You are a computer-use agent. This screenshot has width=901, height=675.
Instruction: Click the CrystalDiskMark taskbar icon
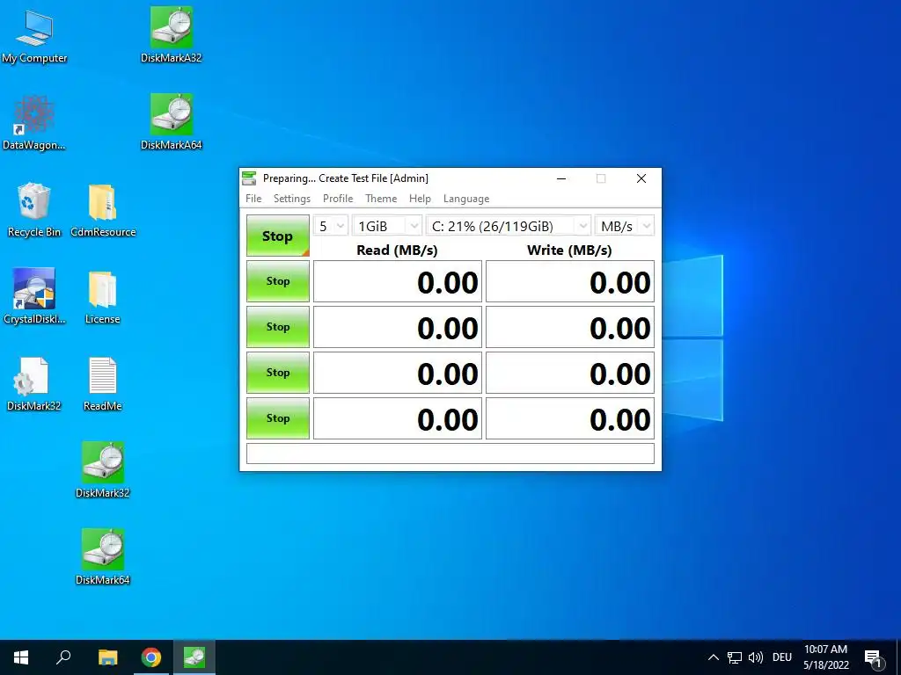pyautogui.click(x=194, y=657)
